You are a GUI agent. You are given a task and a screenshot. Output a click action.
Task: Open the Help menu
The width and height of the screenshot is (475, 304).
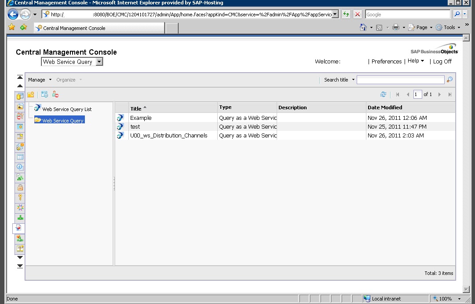414,61
